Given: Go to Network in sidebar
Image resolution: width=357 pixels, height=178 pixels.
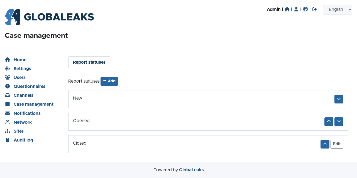Looking at the screenshot, I should [23, 122].
